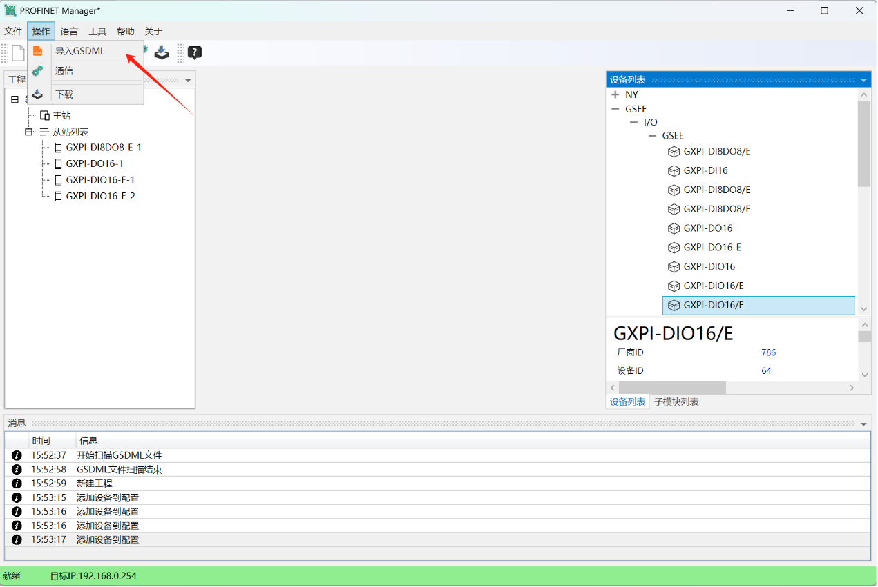The height and width of the screenshot is (587, 878).
Task: Expand the NY vendor node
Action: pyautogui.click(x=615, y=94)
